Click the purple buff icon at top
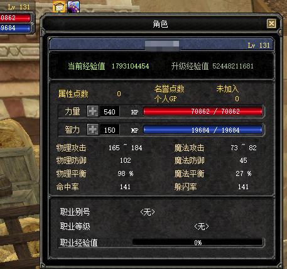 click(x=73, y=6)
